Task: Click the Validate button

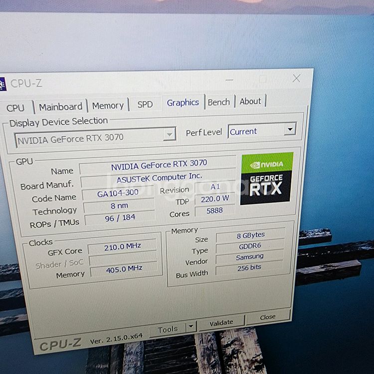Action: click(221, 323)
